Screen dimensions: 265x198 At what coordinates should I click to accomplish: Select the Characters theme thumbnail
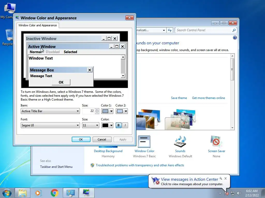(x=180, y=120)
